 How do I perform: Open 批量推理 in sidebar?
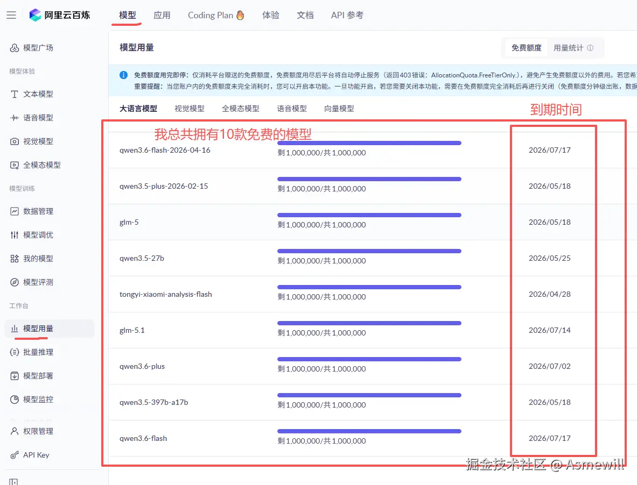click(38, 352)
